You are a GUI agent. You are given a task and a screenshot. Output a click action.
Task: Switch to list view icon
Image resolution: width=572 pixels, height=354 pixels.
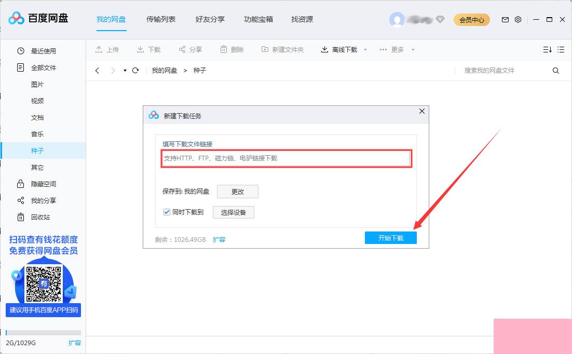[561, 50]
